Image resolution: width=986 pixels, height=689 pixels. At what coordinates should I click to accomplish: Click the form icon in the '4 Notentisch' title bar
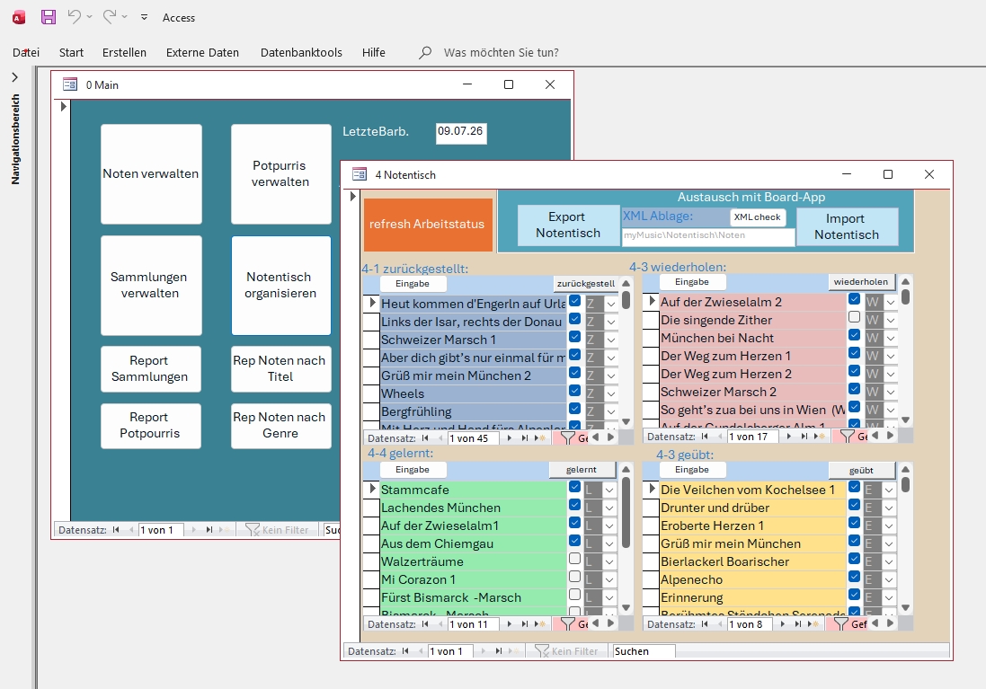(x=360, y=174)
